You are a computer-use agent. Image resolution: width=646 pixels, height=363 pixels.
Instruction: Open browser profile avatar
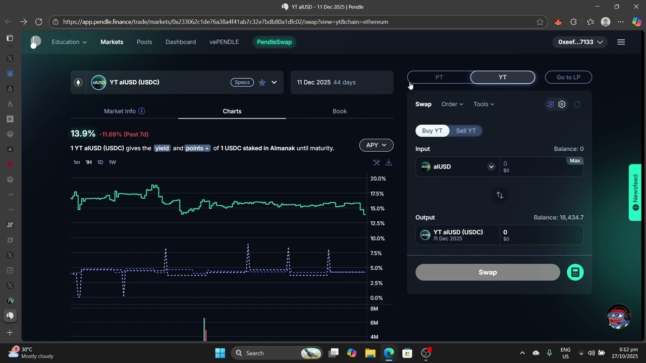click(x=606, y=22)
